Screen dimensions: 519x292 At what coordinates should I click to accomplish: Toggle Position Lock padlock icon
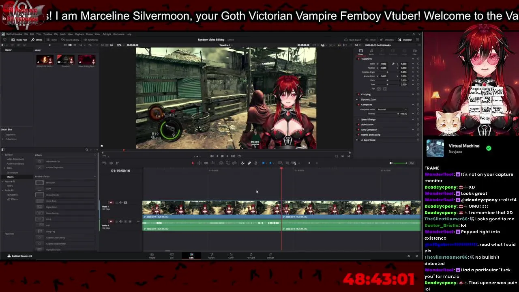[255, 163]
